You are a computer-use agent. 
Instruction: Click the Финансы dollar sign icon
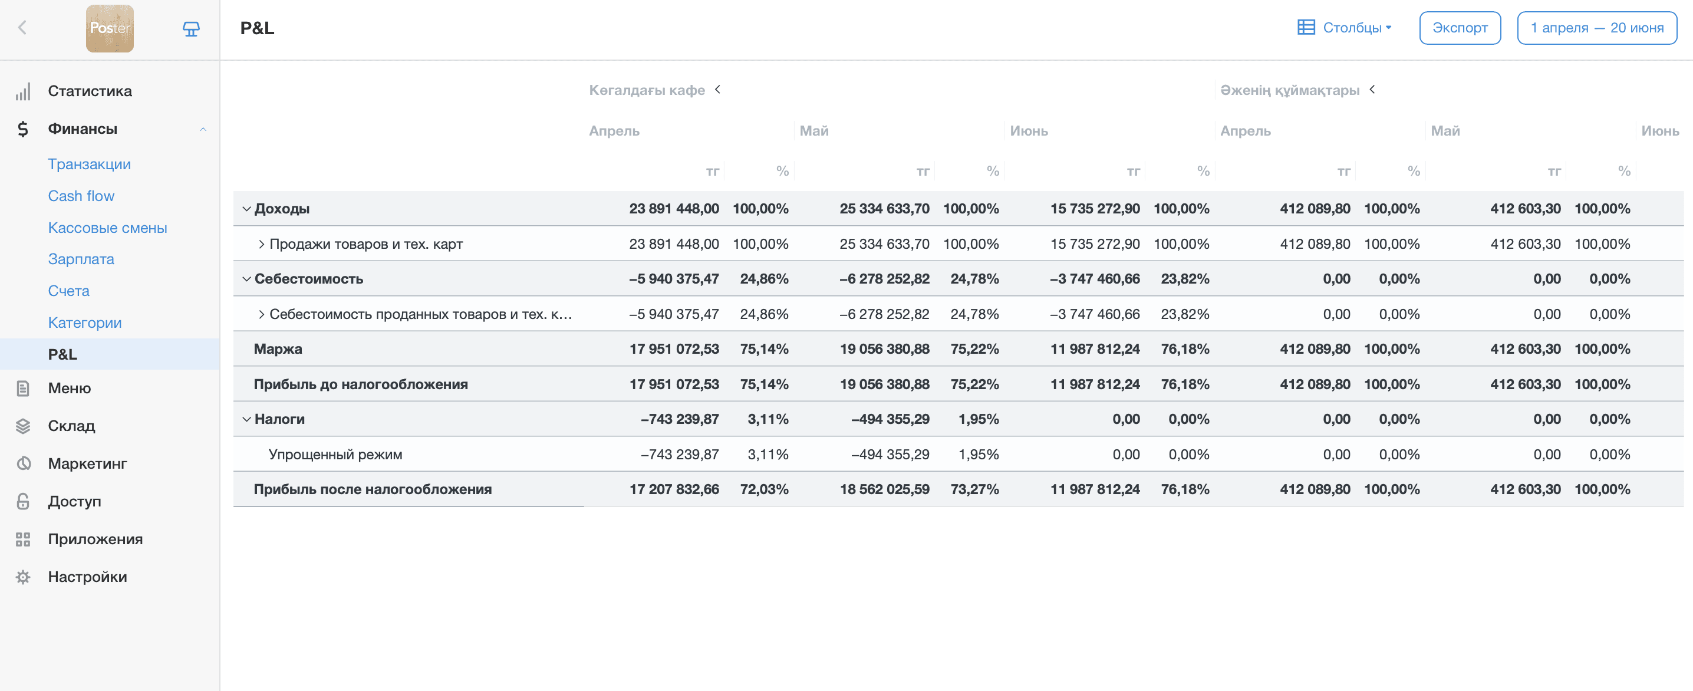[23, 129]
